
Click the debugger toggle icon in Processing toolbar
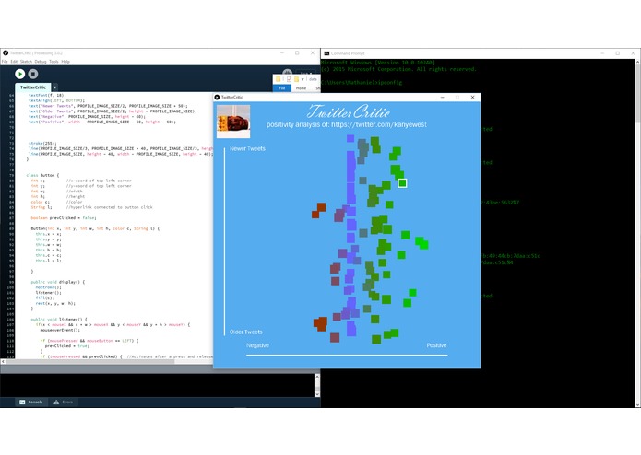coord(288,72)
